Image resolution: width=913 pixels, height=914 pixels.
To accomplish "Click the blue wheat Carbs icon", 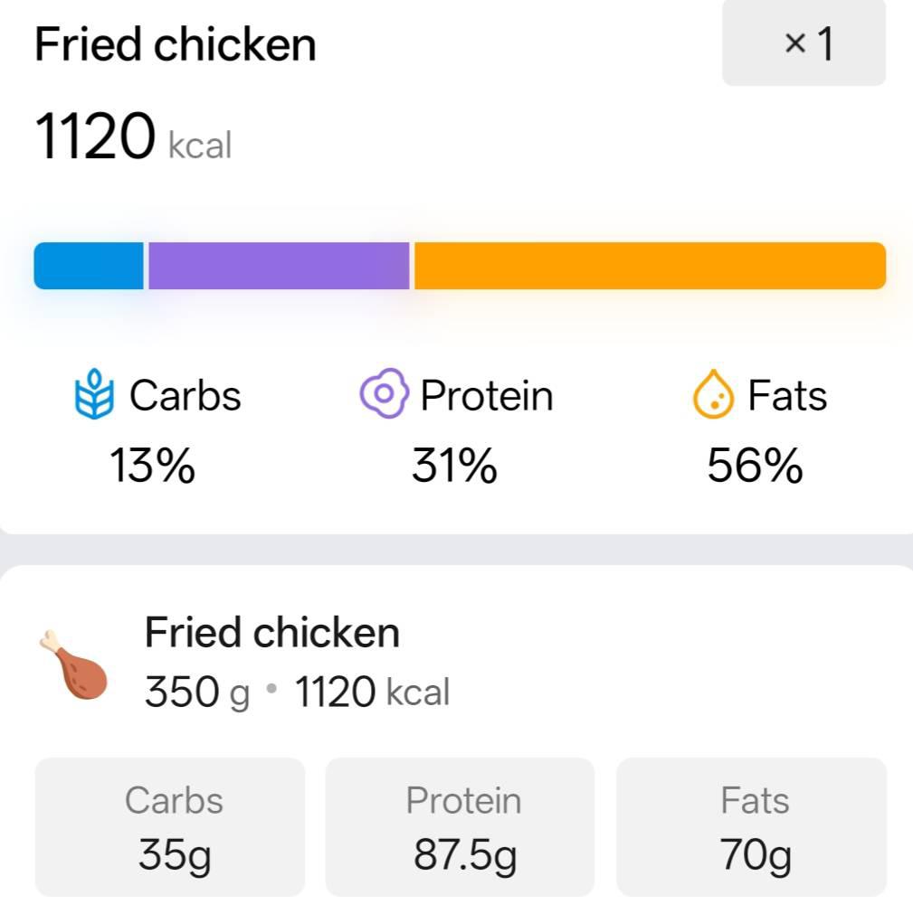I will [94, 394].
